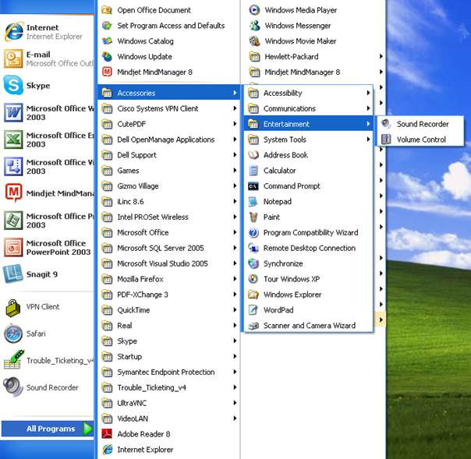Screen dimensions: 471x459
Task: Open Internet Explorer in All Programs list
Action: tap(168, 450)
